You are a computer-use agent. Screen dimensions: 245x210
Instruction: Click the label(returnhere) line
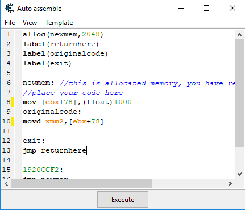[x=61, y=44]
